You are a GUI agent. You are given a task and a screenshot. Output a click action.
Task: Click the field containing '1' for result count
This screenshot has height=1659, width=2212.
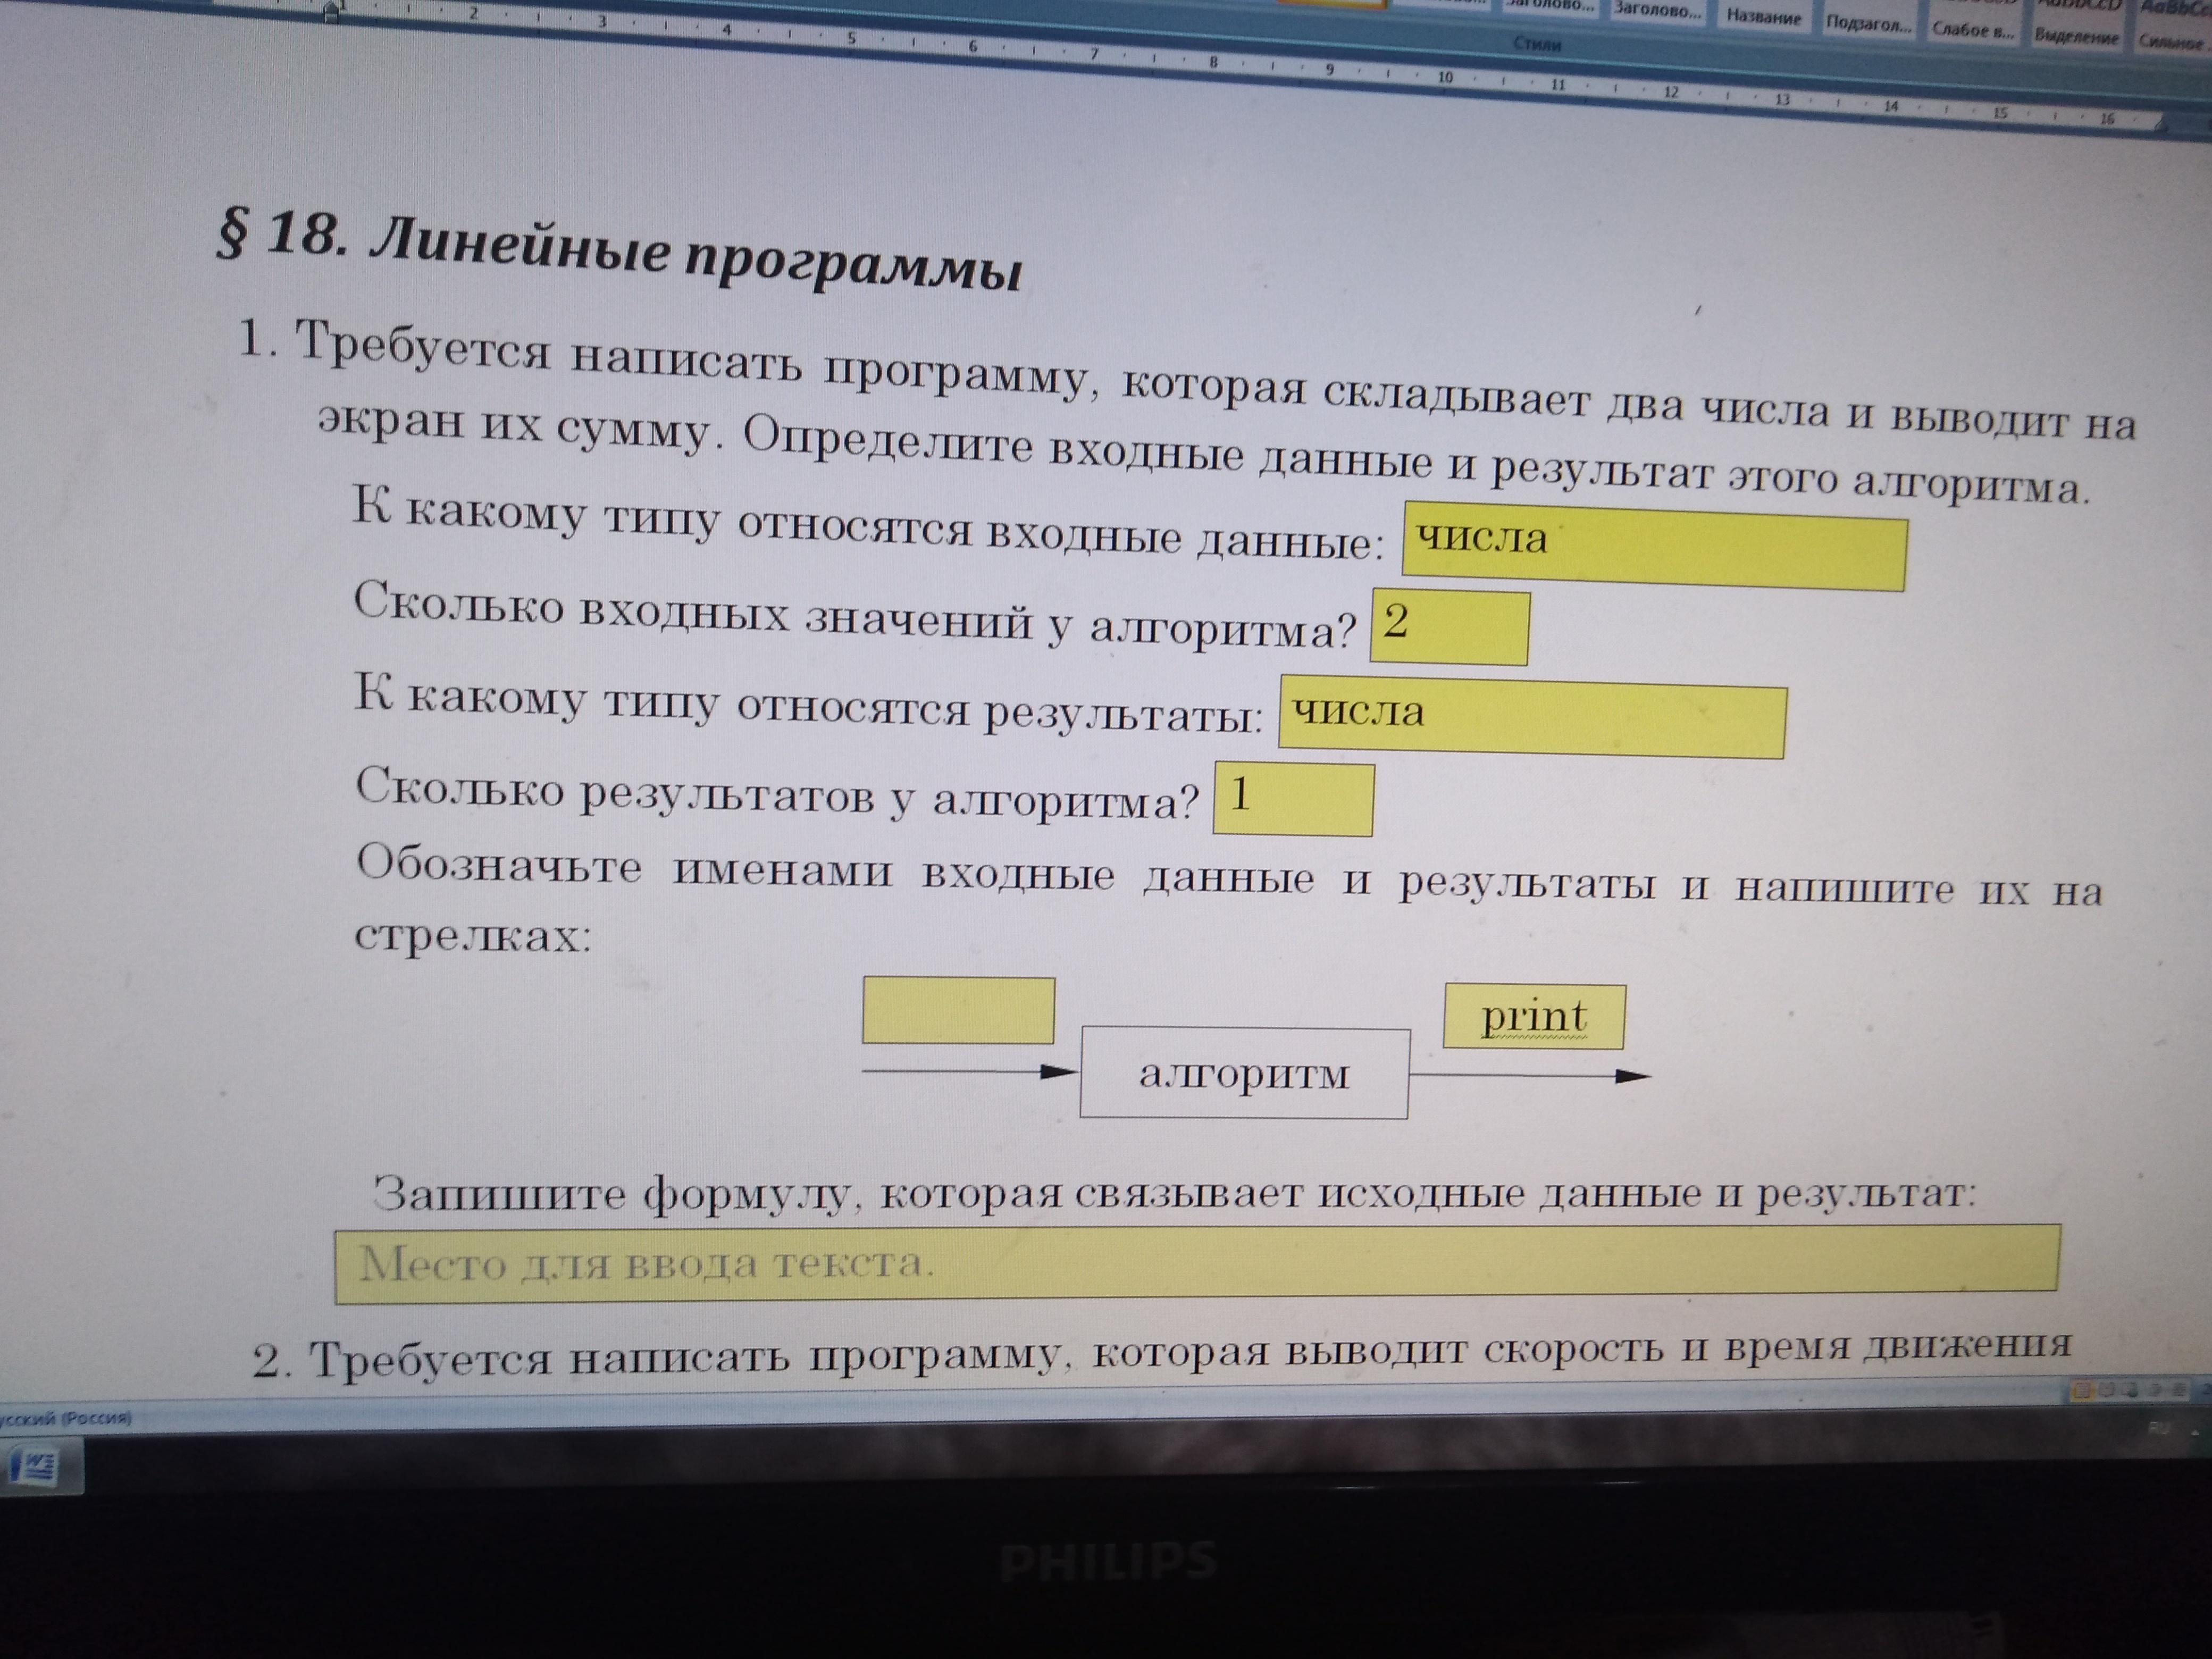tap(1293, 799)
